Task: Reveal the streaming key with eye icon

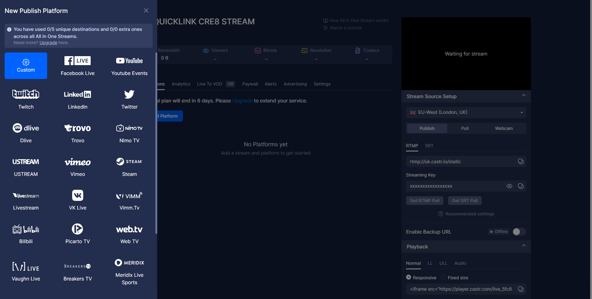Action: 509,186
